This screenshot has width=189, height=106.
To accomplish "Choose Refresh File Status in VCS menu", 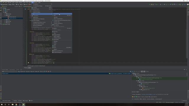I will coord(42,12).
